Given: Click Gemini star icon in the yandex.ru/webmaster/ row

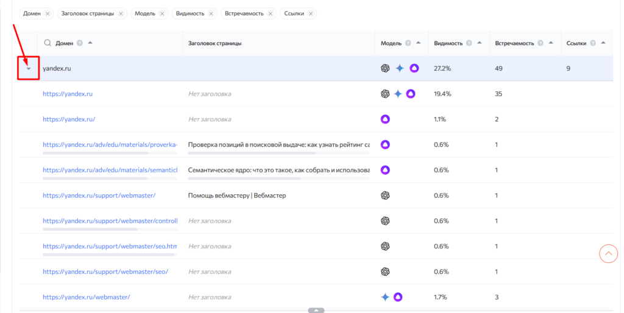Looking at the screenshot, I should pyautogui.click(x=385, y=297).
